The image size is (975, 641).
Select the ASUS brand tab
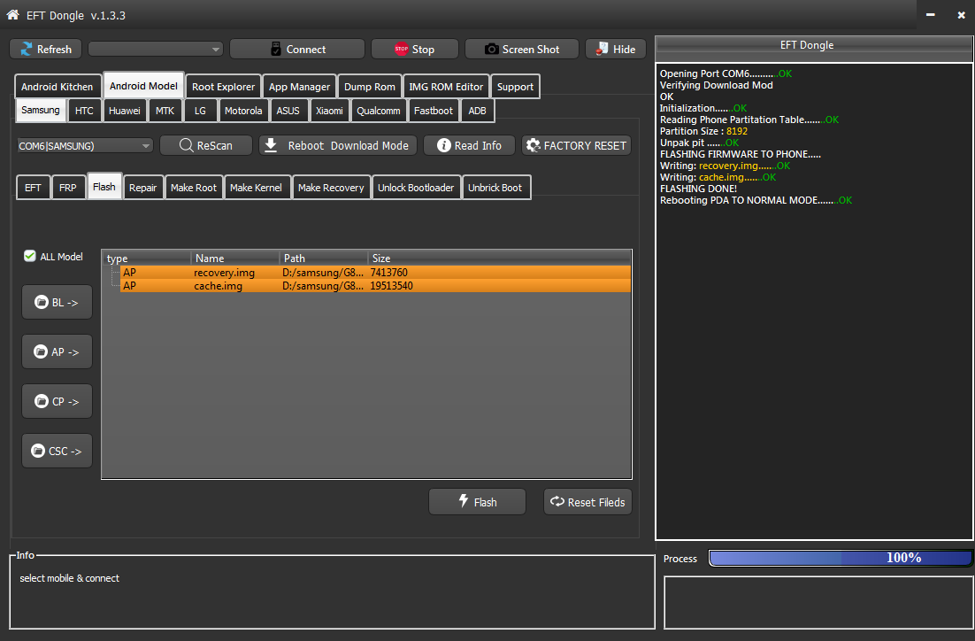click(x=288, y=111)
